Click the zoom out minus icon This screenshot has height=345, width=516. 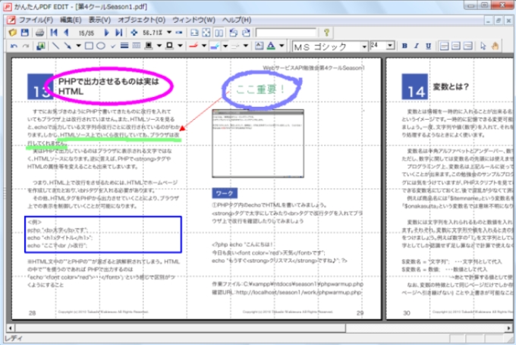tap(178, 33)
